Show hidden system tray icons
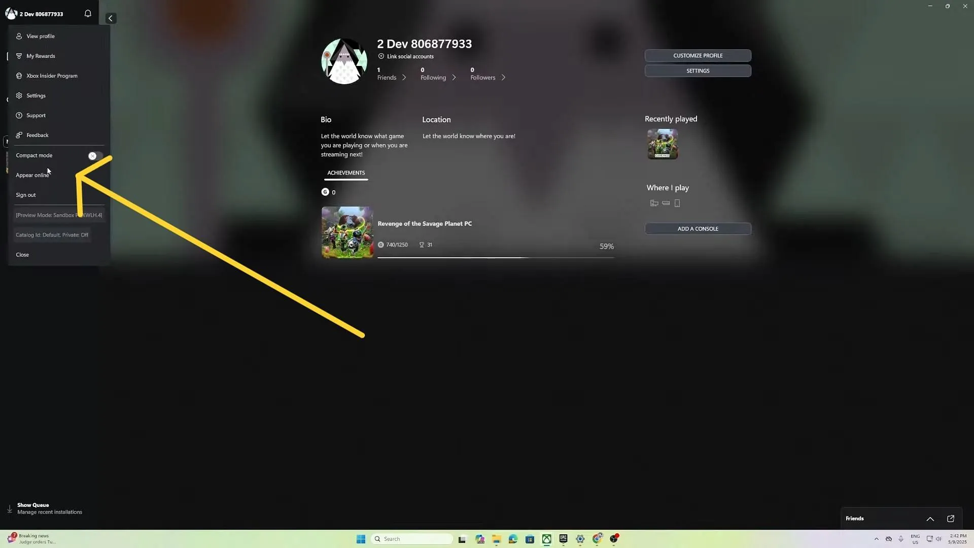The height and width of the screenshot is (548, 974). click(877, 539)
